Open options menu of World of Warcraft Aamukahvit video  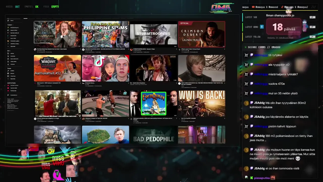tap(80, 83)
